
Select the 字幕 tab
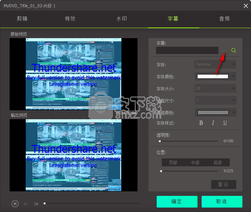[x=173, y=19]
